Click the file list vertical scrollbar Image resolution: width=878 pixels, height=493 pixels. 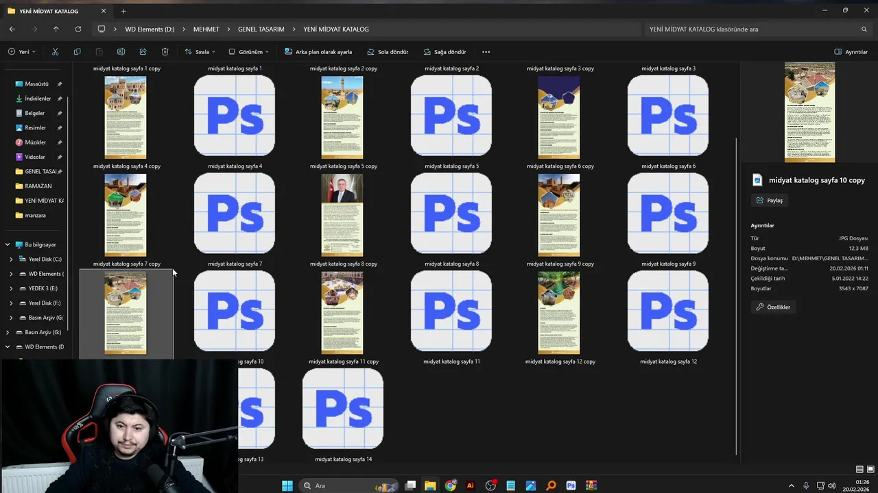(x=737, y=294)
